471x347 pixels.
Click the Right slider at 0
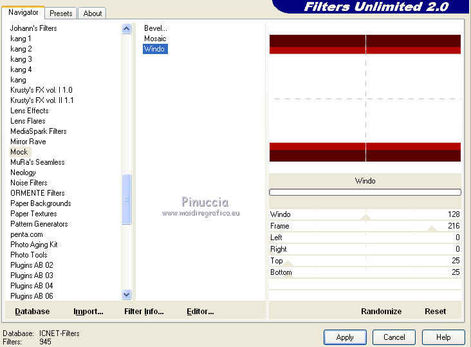pos(365,249)
